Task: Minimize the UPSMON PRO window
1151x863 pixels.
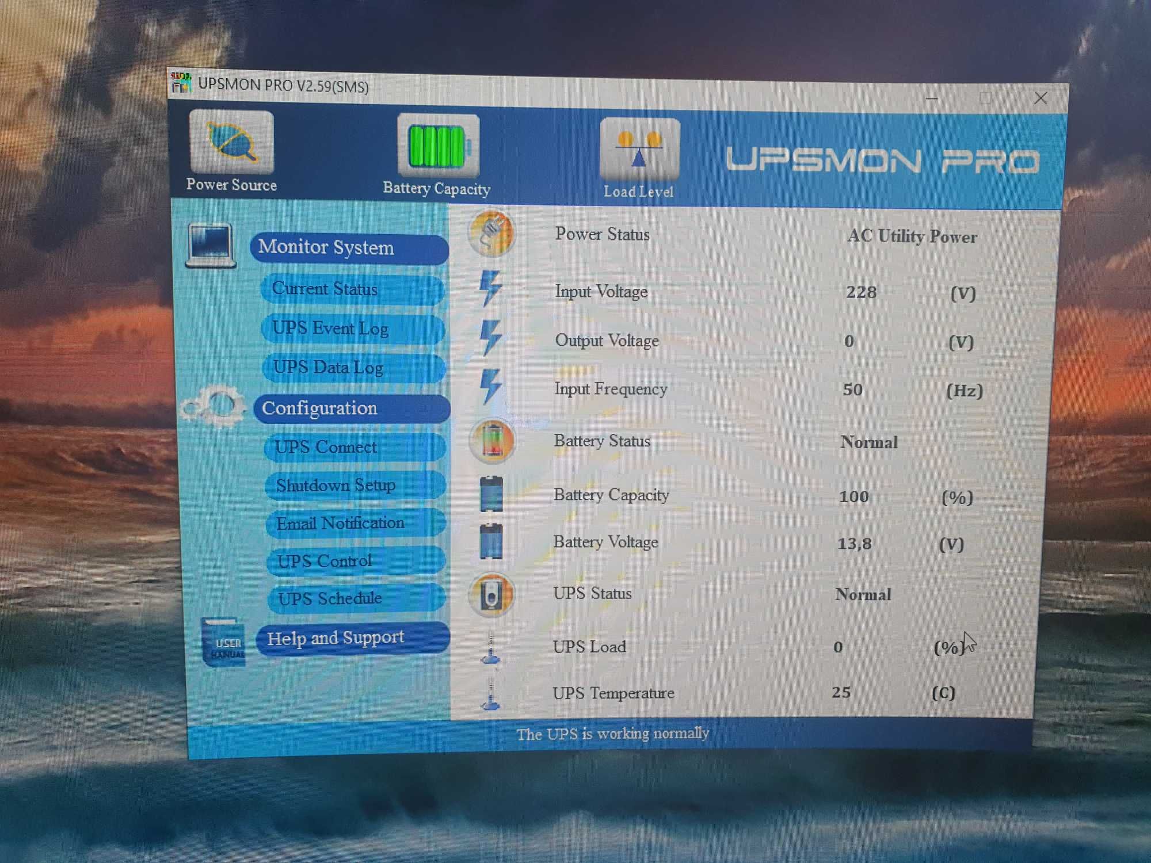Action: [x=932, y=98]
